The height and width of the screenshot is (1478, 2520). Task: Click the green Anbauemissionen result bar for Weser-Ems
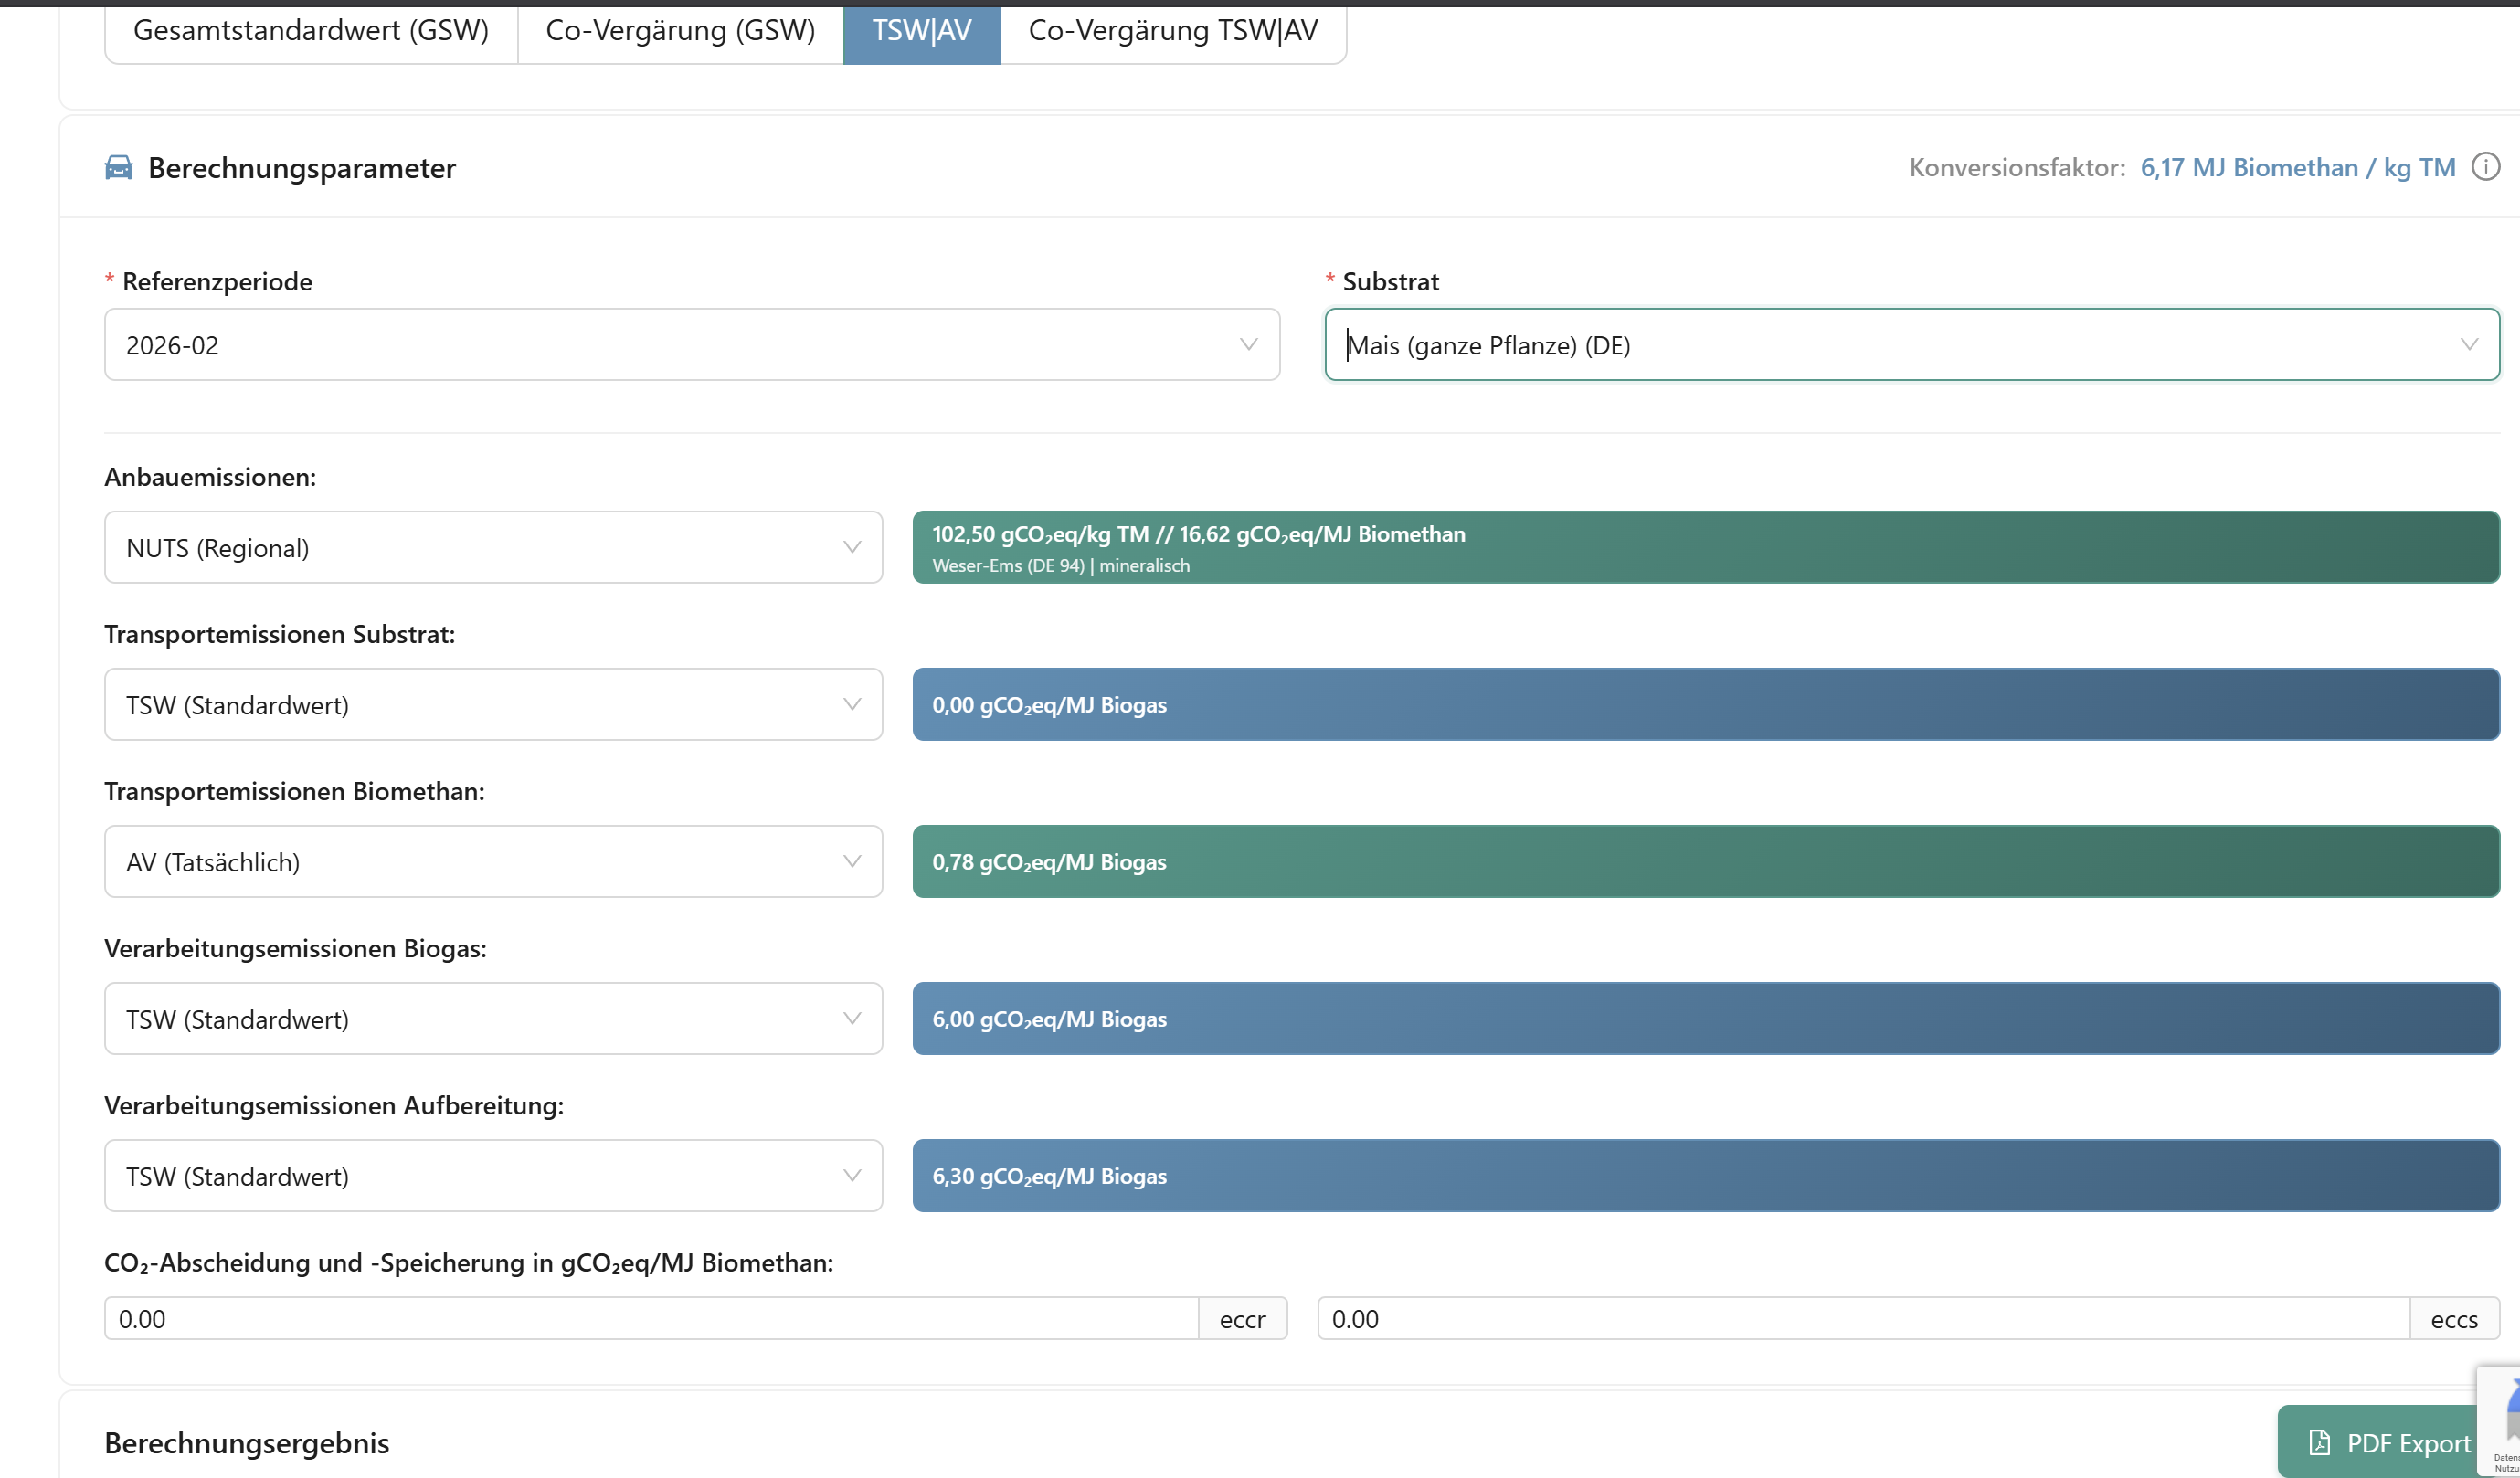(x=1705, y=548)
